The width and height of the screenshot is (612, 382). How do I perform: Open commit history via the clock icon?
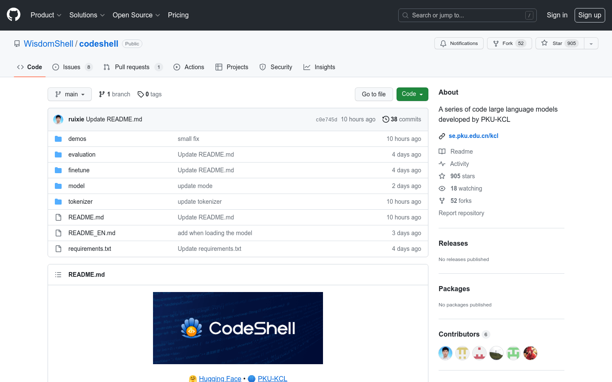point(385,119)
